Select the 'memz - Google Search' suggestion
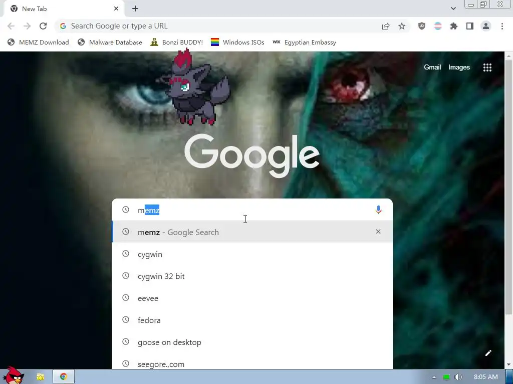The height and width of the screenshot is (384, 513). click(x=252, y=232)
